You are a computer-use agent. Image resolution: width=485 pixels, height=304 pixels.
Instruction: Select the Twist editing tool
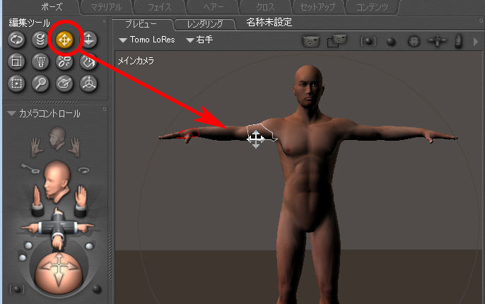pos(40,40)
